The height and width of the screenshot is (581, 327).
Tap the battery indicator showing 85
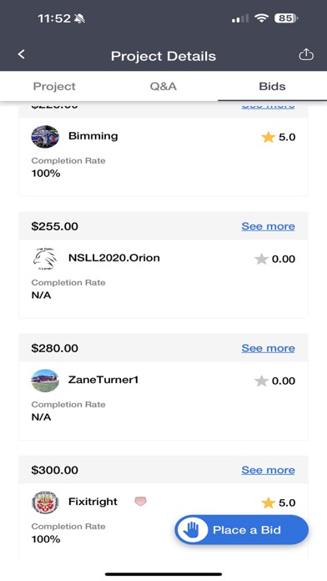[286, 18]
